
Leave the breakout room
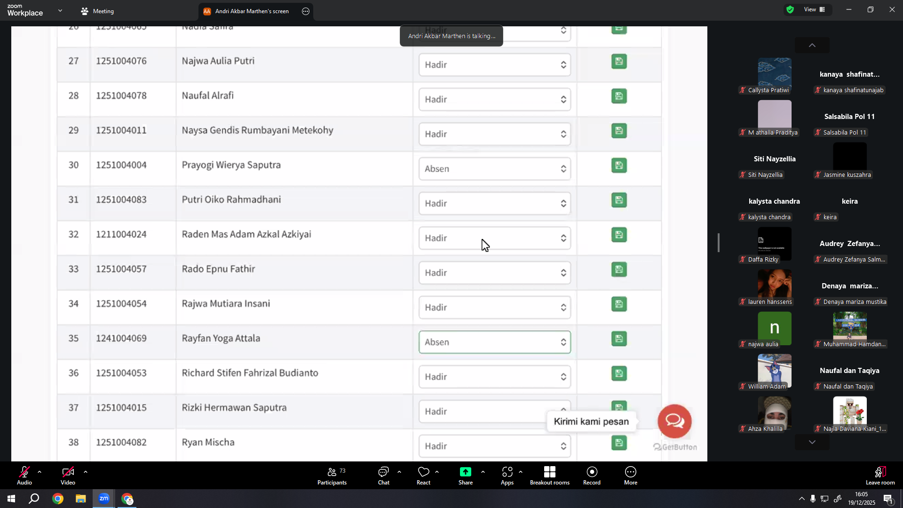[x=880, y=476]
